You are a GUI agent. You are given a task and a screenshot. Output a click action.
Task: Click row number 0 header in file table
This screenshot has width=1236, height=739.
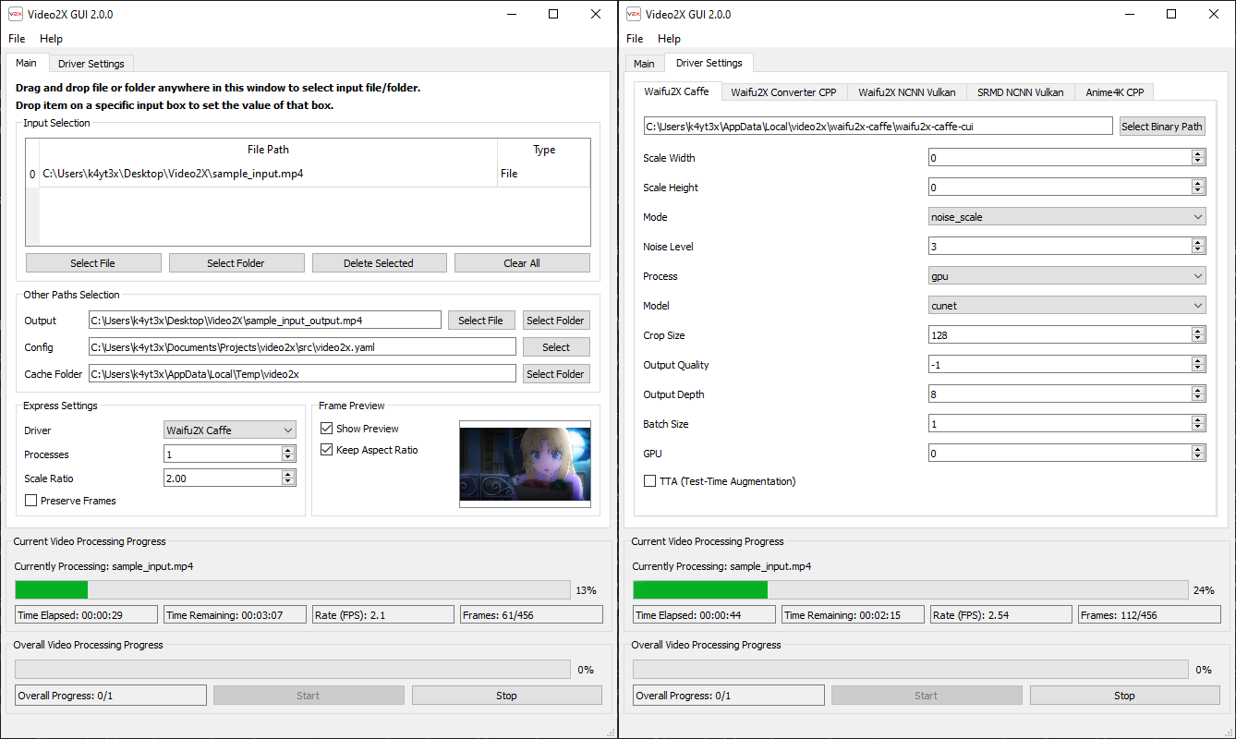pos(32,174)
